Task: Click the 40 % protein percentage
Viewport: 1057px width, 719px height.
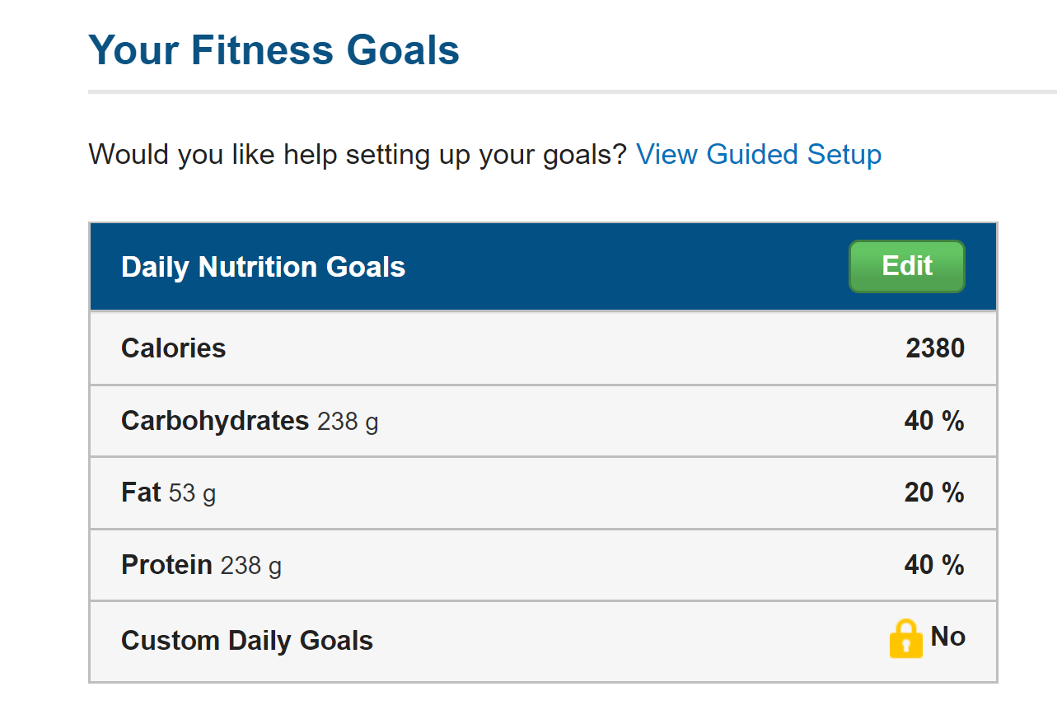Action: [934, 565]
